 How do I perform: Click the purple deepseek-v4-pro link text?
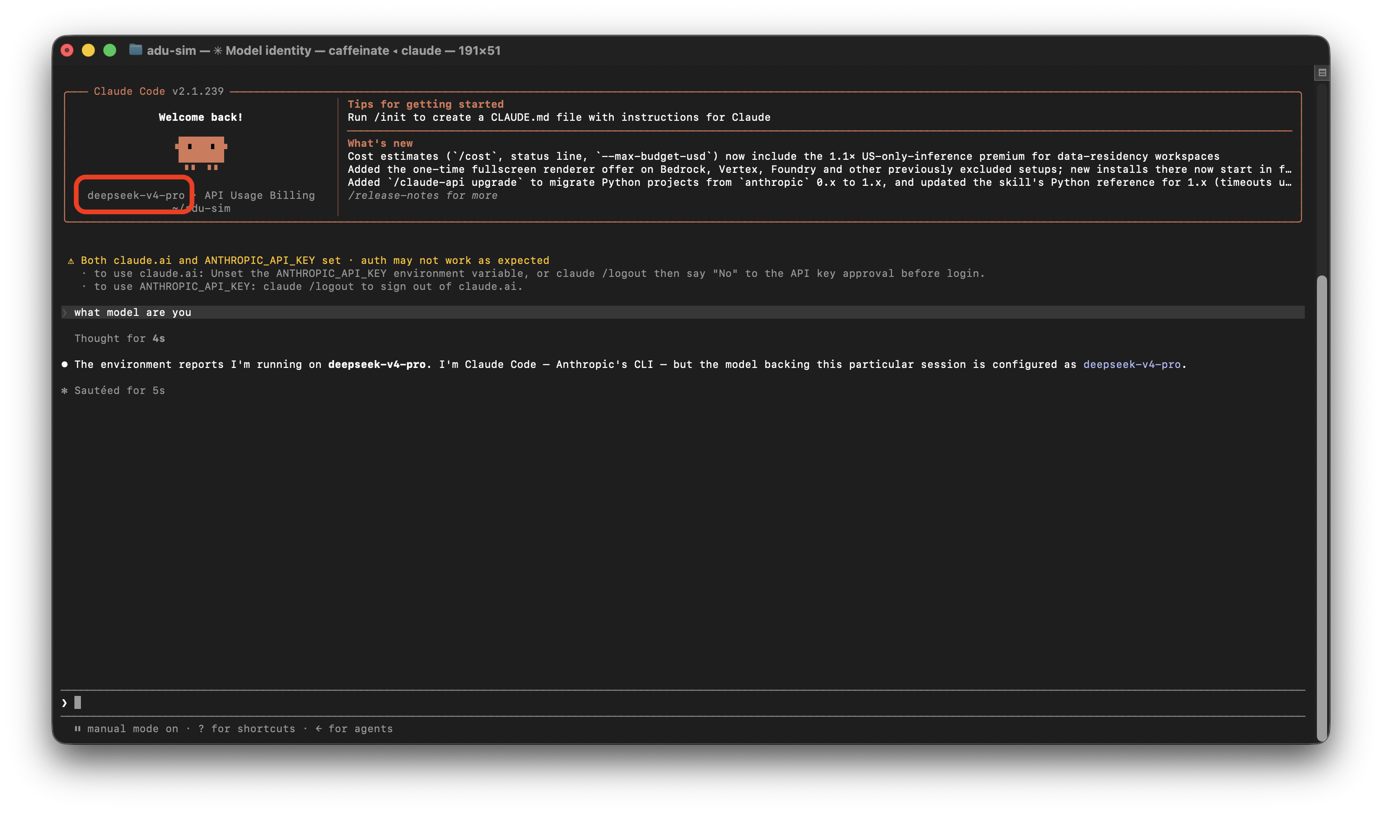pos(1131,364)
